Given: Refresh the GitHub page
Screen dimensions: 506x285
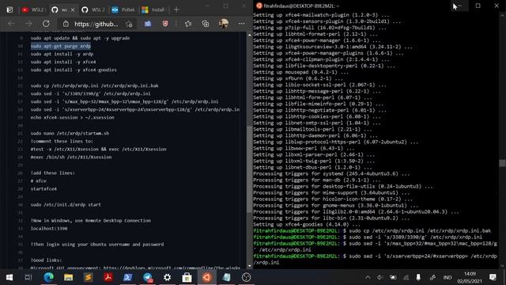Looking at the screenshot, I should 46,24.
